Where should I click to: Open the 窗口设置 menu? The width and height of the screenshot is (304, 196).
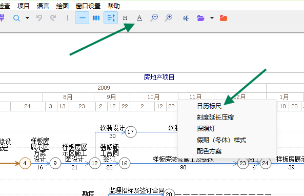pyautogui.click(x=88, y=6)
